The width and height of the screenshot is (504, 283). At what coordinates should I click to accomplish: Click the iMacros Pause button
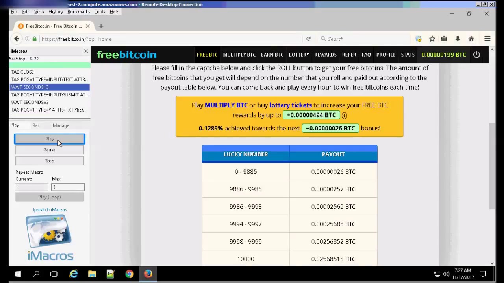click(50, 150)
